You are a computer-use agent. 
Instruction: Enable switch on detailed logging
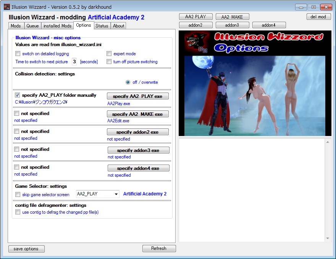pyautogui.click(x=18, y=53)
